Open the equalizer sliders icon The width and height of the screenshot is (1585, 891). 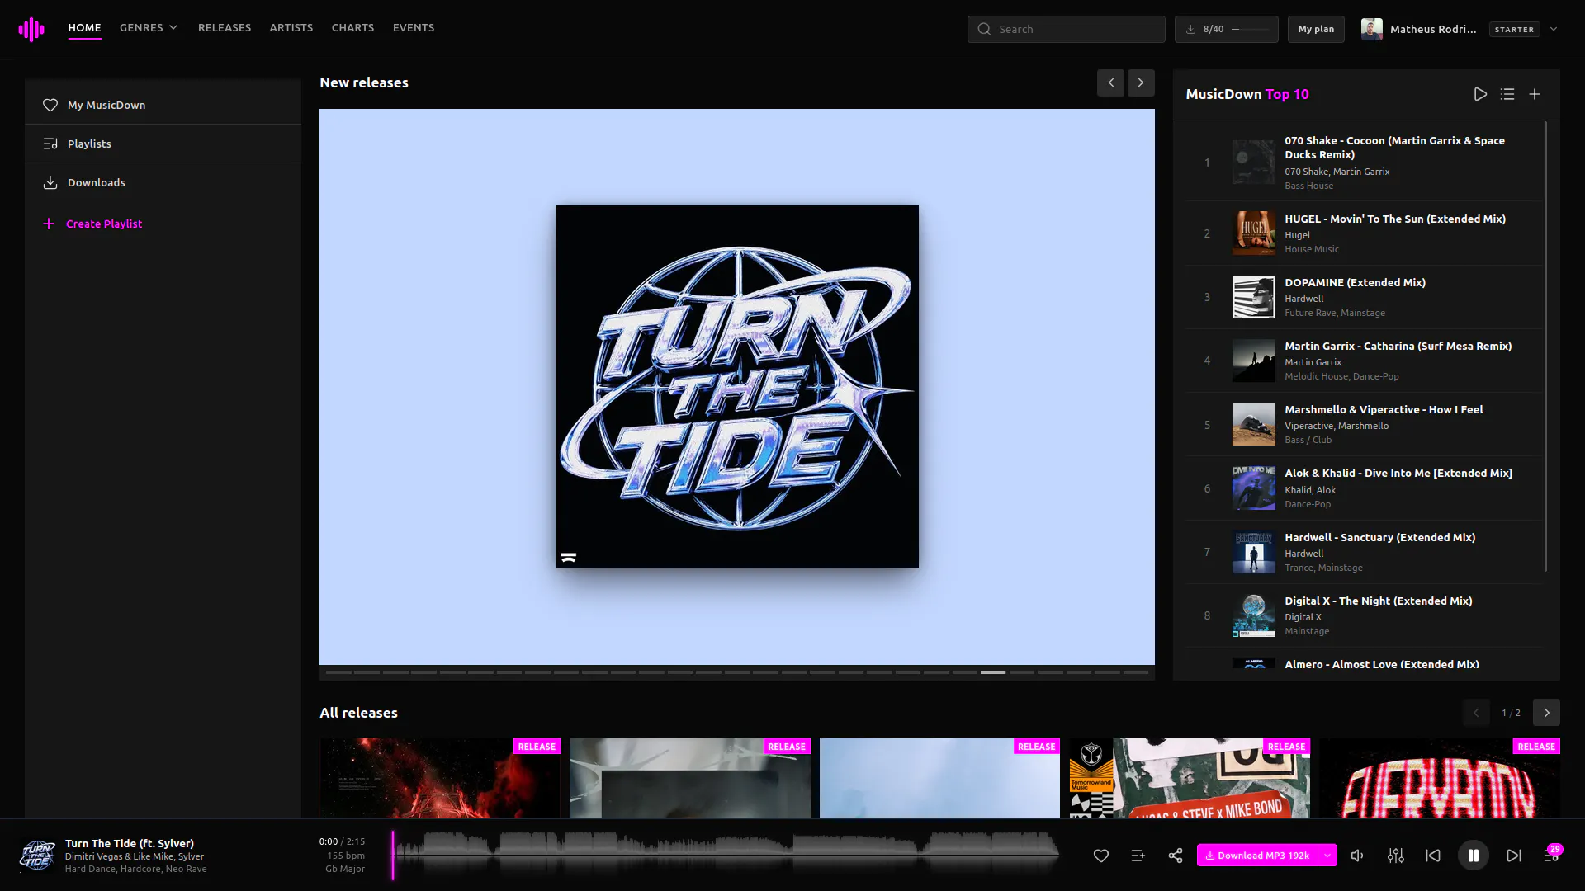[x=1396, y=856]
